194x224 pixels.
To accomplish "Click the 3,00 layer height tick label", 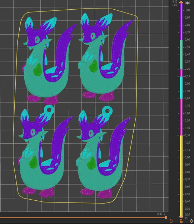I will coord(187,10).
